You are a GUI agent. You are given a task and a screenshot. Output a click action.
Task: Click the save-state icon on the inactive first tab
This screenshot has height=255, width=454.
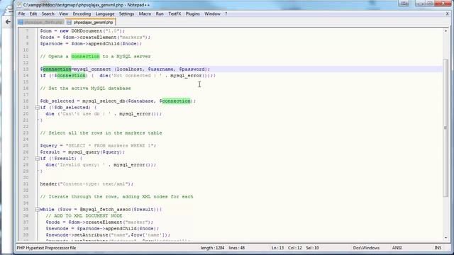coord(21,22)
